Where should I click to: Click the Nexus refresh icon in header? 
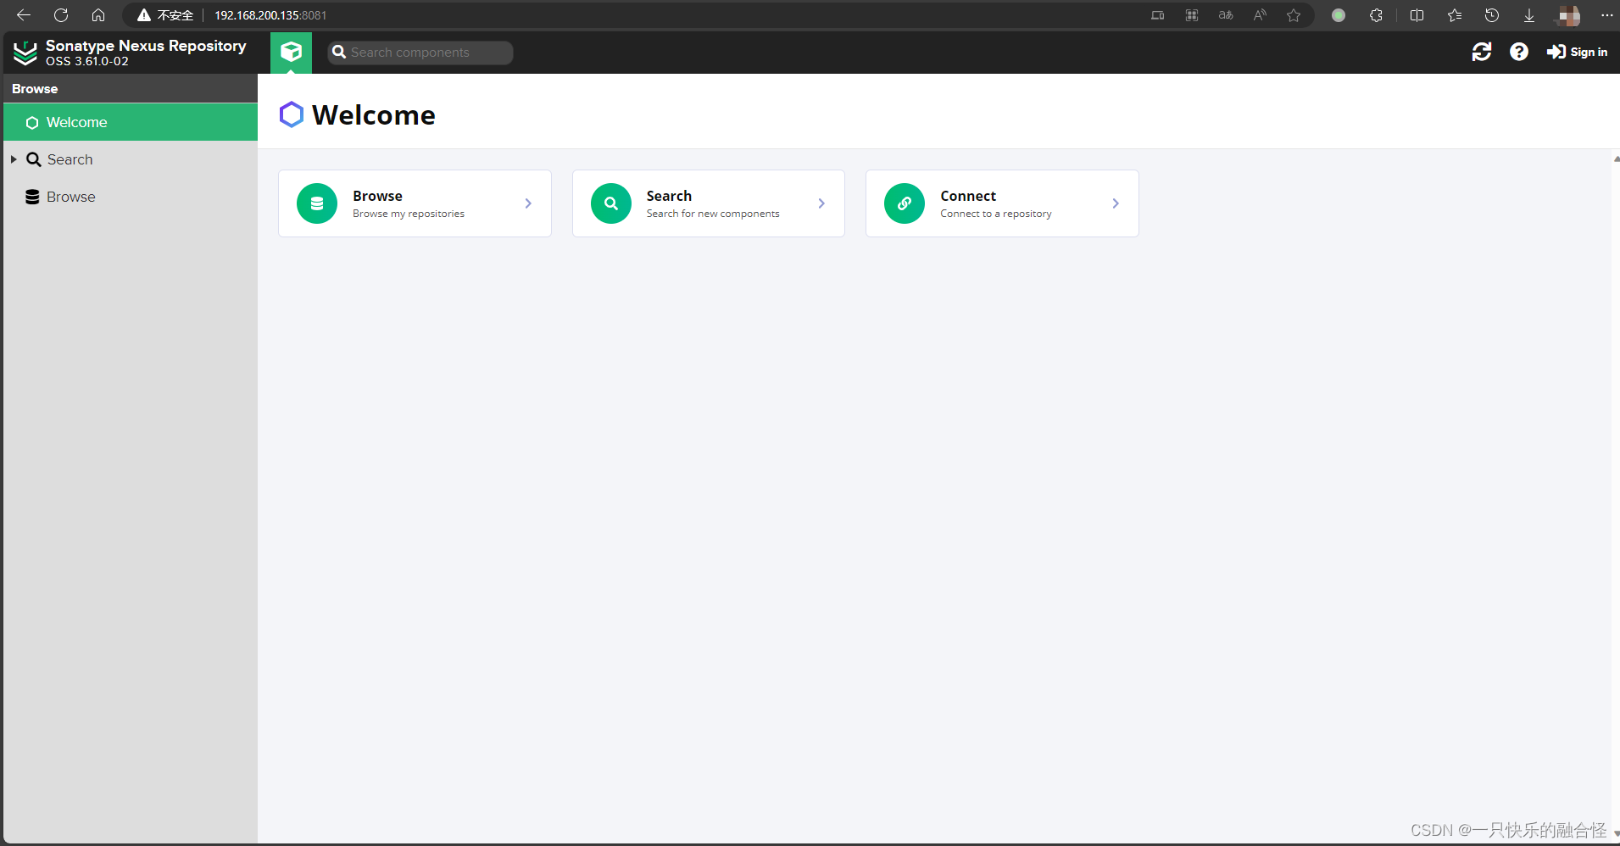(x=1482, y=52)
